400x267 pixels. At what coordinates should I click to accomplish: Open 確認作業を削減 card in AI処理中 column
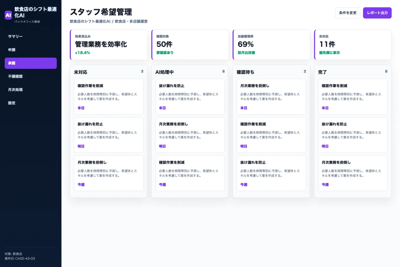[190, 173]
